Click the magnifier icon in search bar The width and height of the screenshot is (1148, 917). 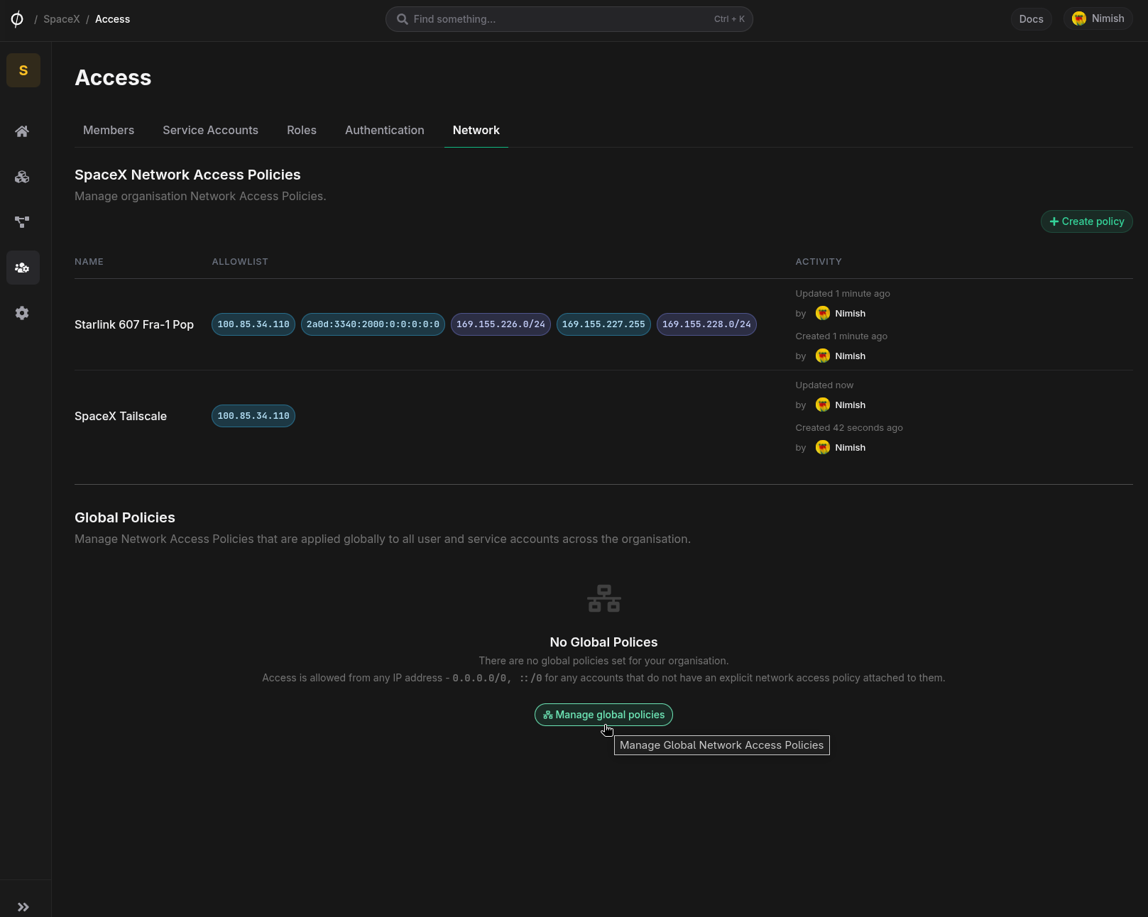coord(402,19)
